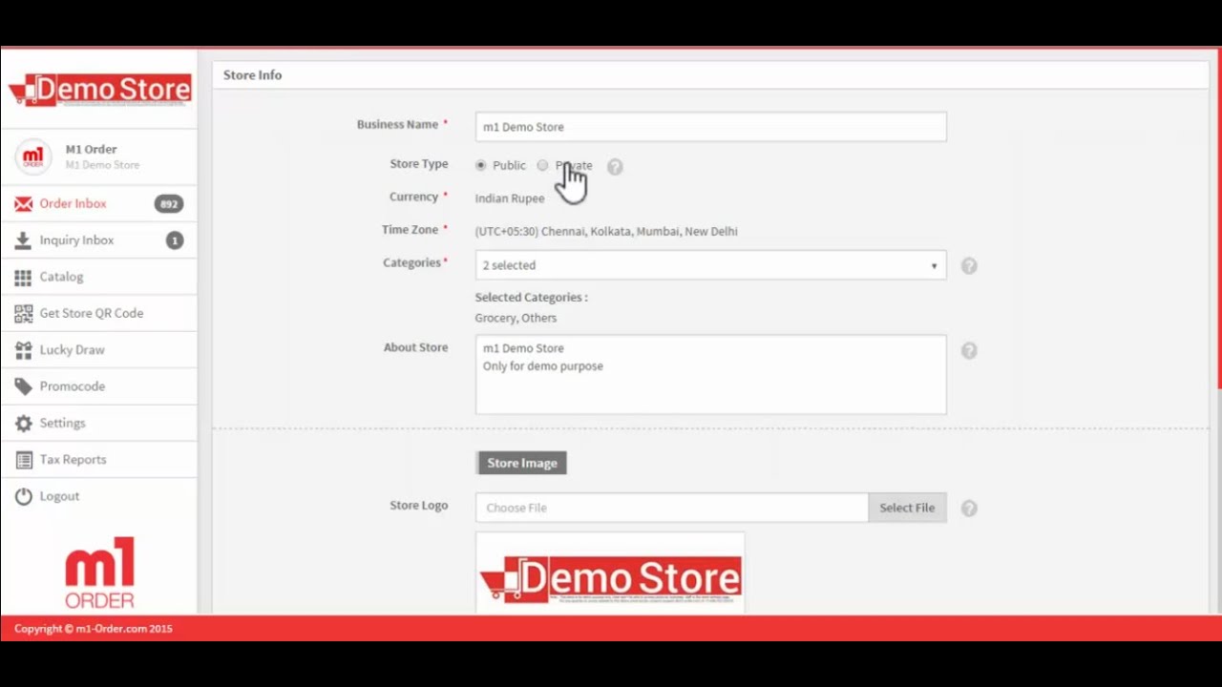
Task: Click help icon next to About Store
Action: tap(969, 351)
